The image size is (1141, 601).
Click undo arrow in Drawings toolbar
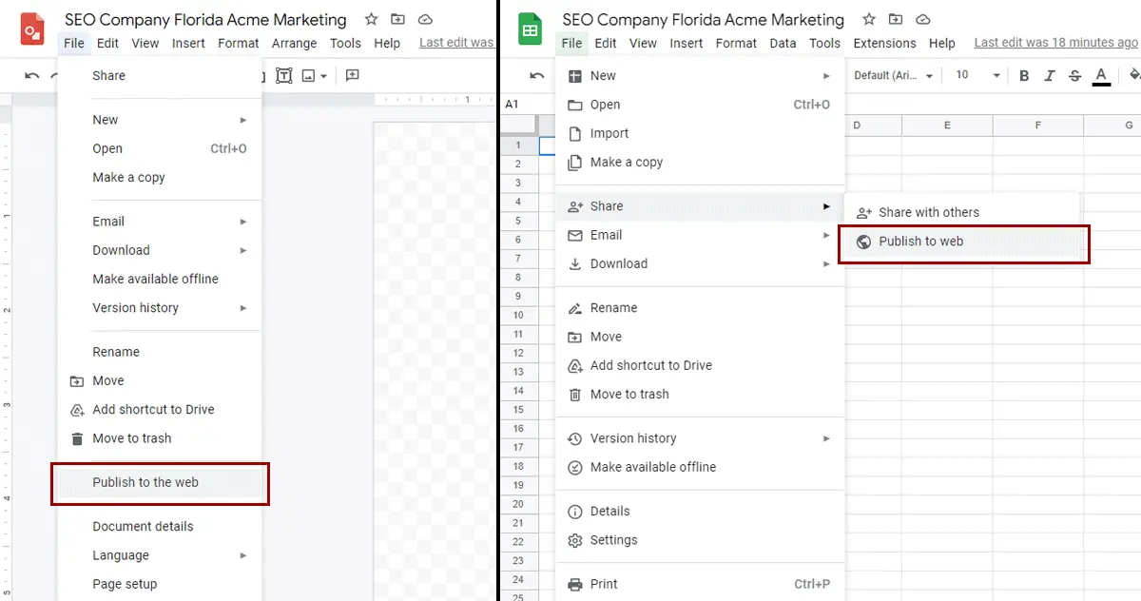tap(32, 76)
